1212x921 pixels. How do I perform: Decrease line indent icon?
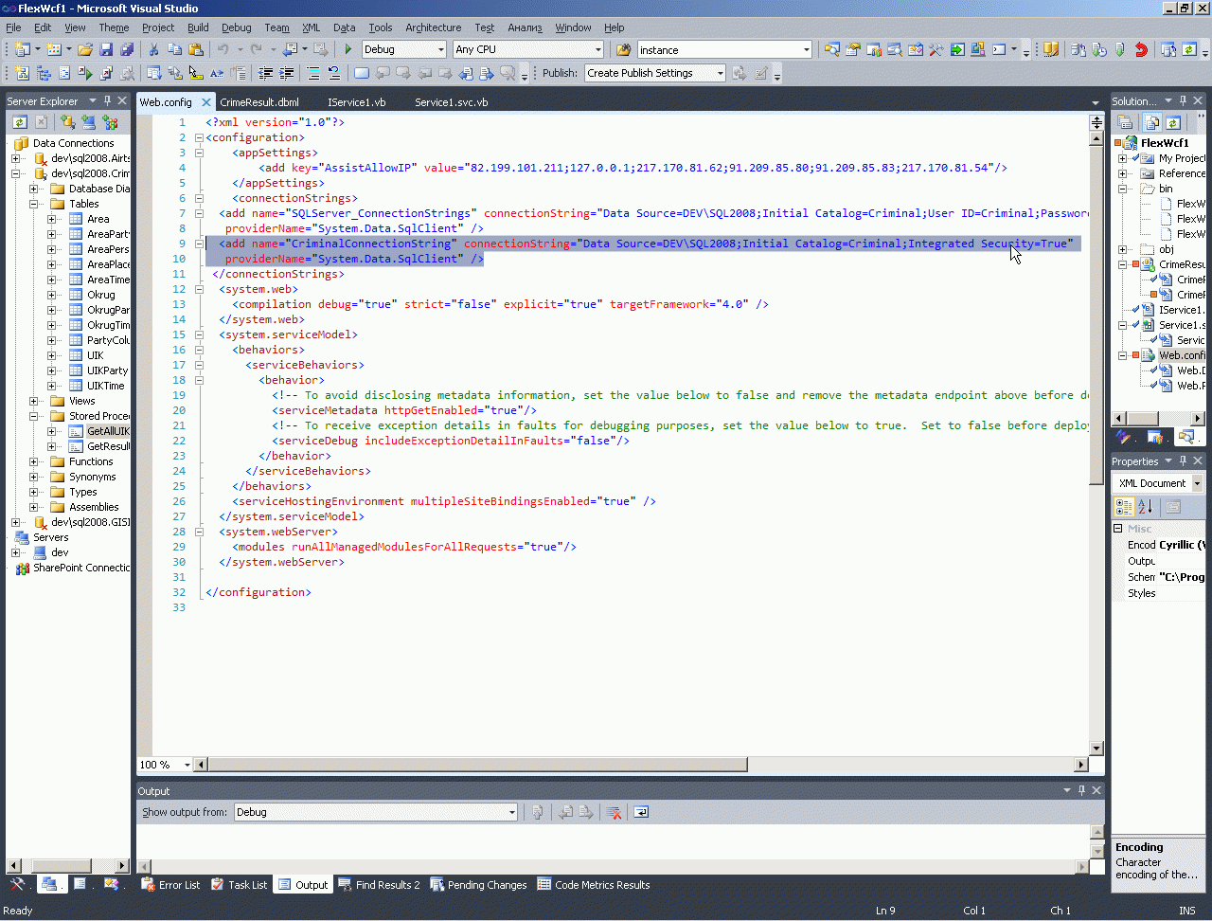click(x=266, y=73)
